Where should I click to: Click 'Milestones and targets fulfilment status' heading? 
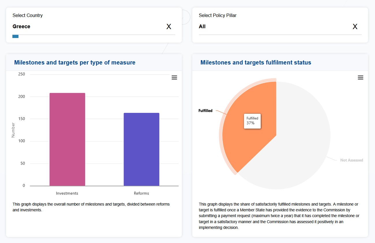(x=256, y=62)
